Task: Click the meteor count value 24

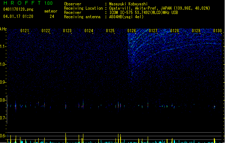Action: [52, 16]
